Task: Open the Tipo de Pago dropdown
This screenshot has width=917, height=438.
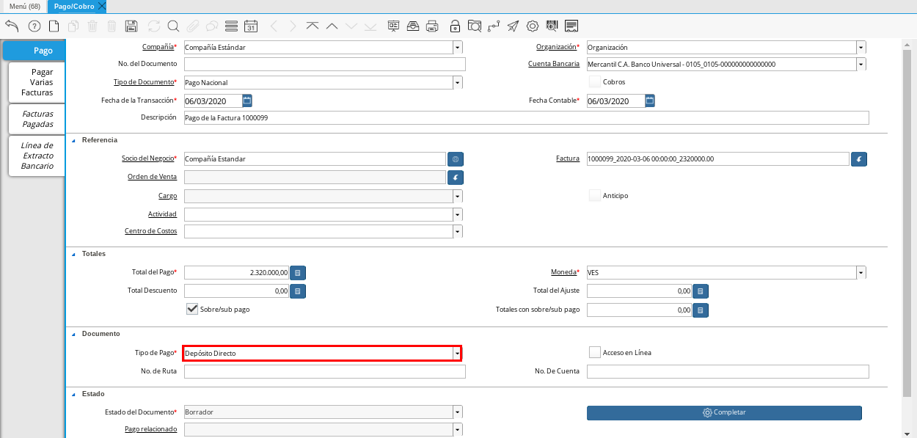Action: (x=457, y=354)
